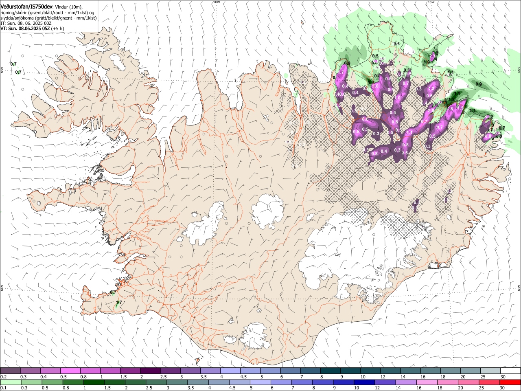Click the pink rain legend swatch labeled 18

(447, 382)
